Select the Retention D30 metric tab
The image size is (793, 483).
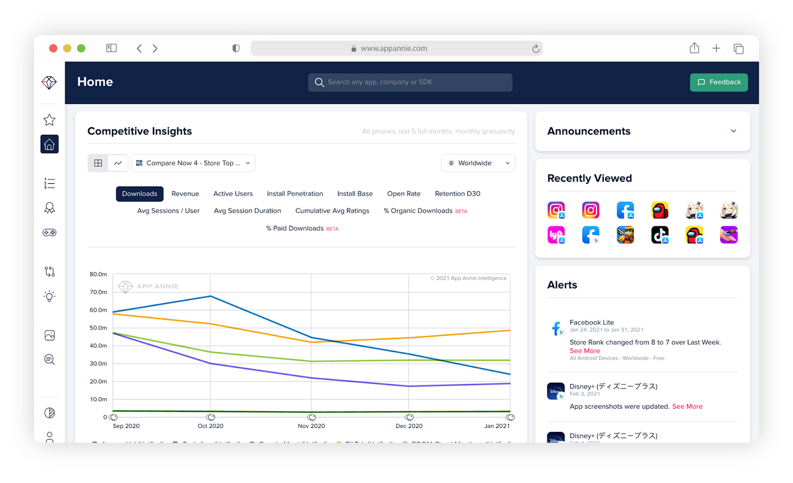(457, 194)
